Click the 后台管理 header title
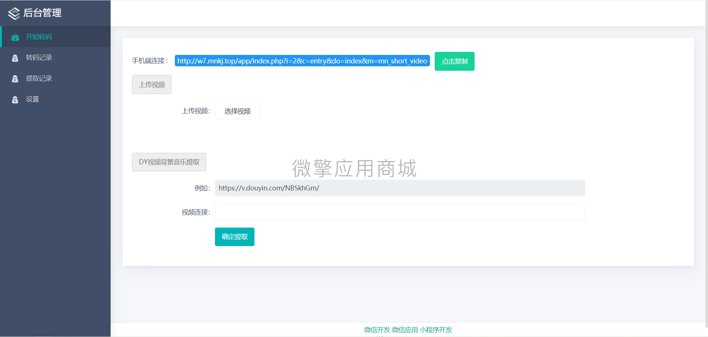Viewport: 708px width, 337px height. 42,13
